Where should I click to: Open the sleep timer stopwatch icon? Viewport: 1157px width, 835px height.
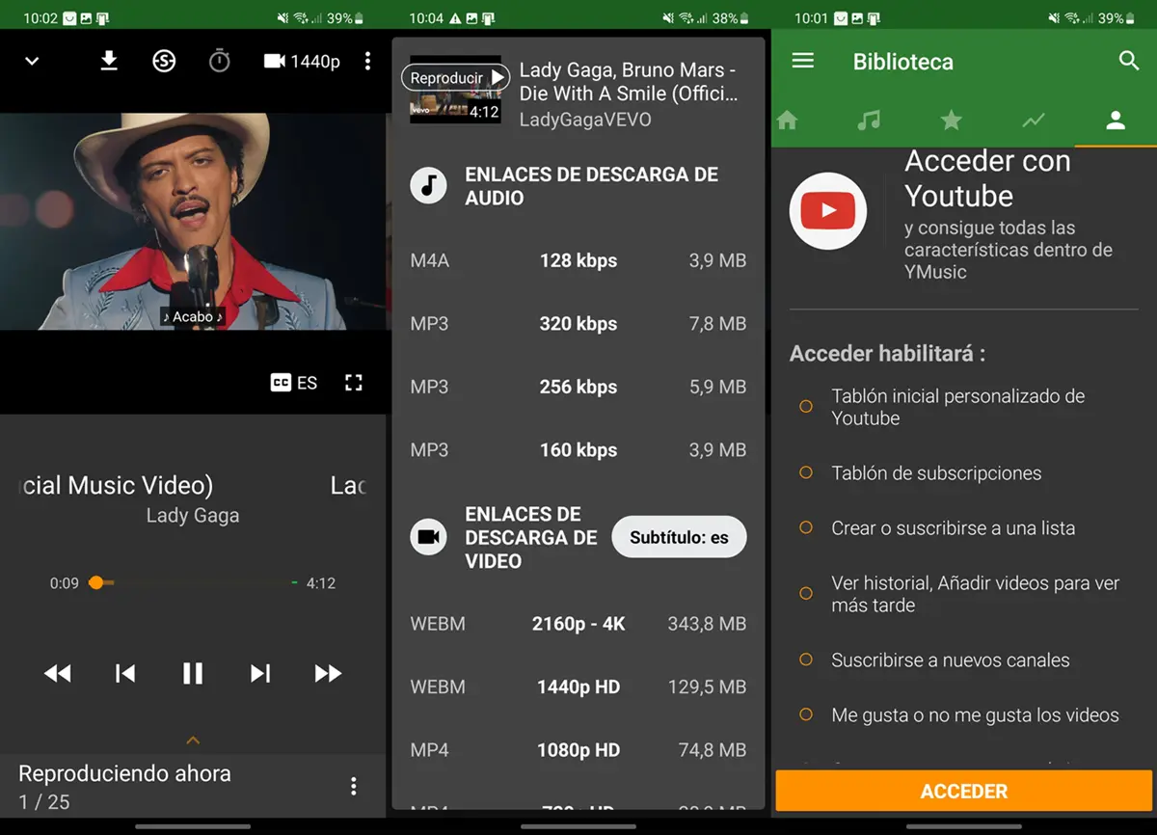click(220, 61)
